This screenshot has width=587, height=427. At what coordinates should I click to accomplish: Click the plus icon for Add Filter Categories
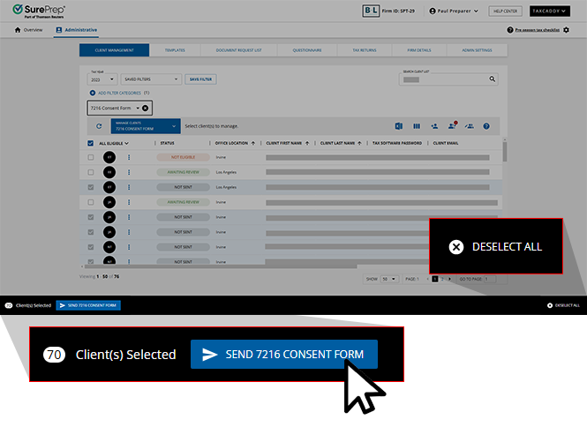pos(93,93)
